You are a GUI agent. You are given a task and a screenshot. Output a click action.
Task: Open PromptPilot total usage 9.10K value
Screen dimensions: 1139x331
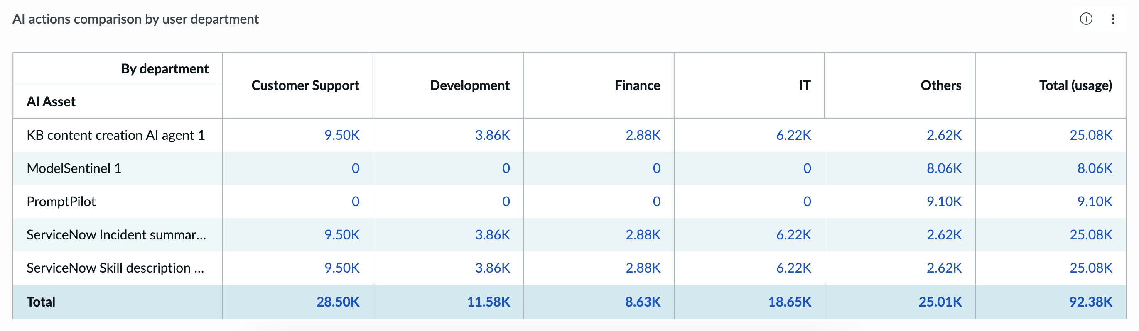(x=1094, y=201)
